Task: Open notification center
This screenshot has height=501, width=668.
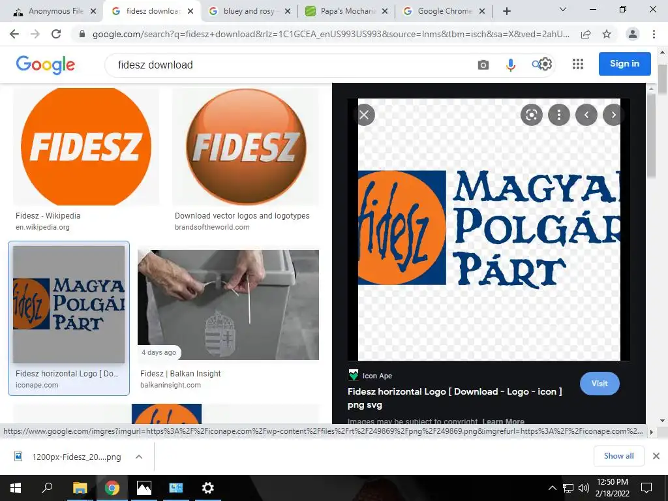Action: (646, 488)
